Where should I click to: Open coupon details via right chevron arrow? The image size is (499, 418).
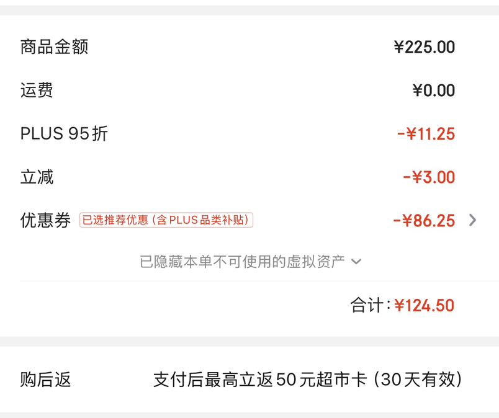(472, 220)
